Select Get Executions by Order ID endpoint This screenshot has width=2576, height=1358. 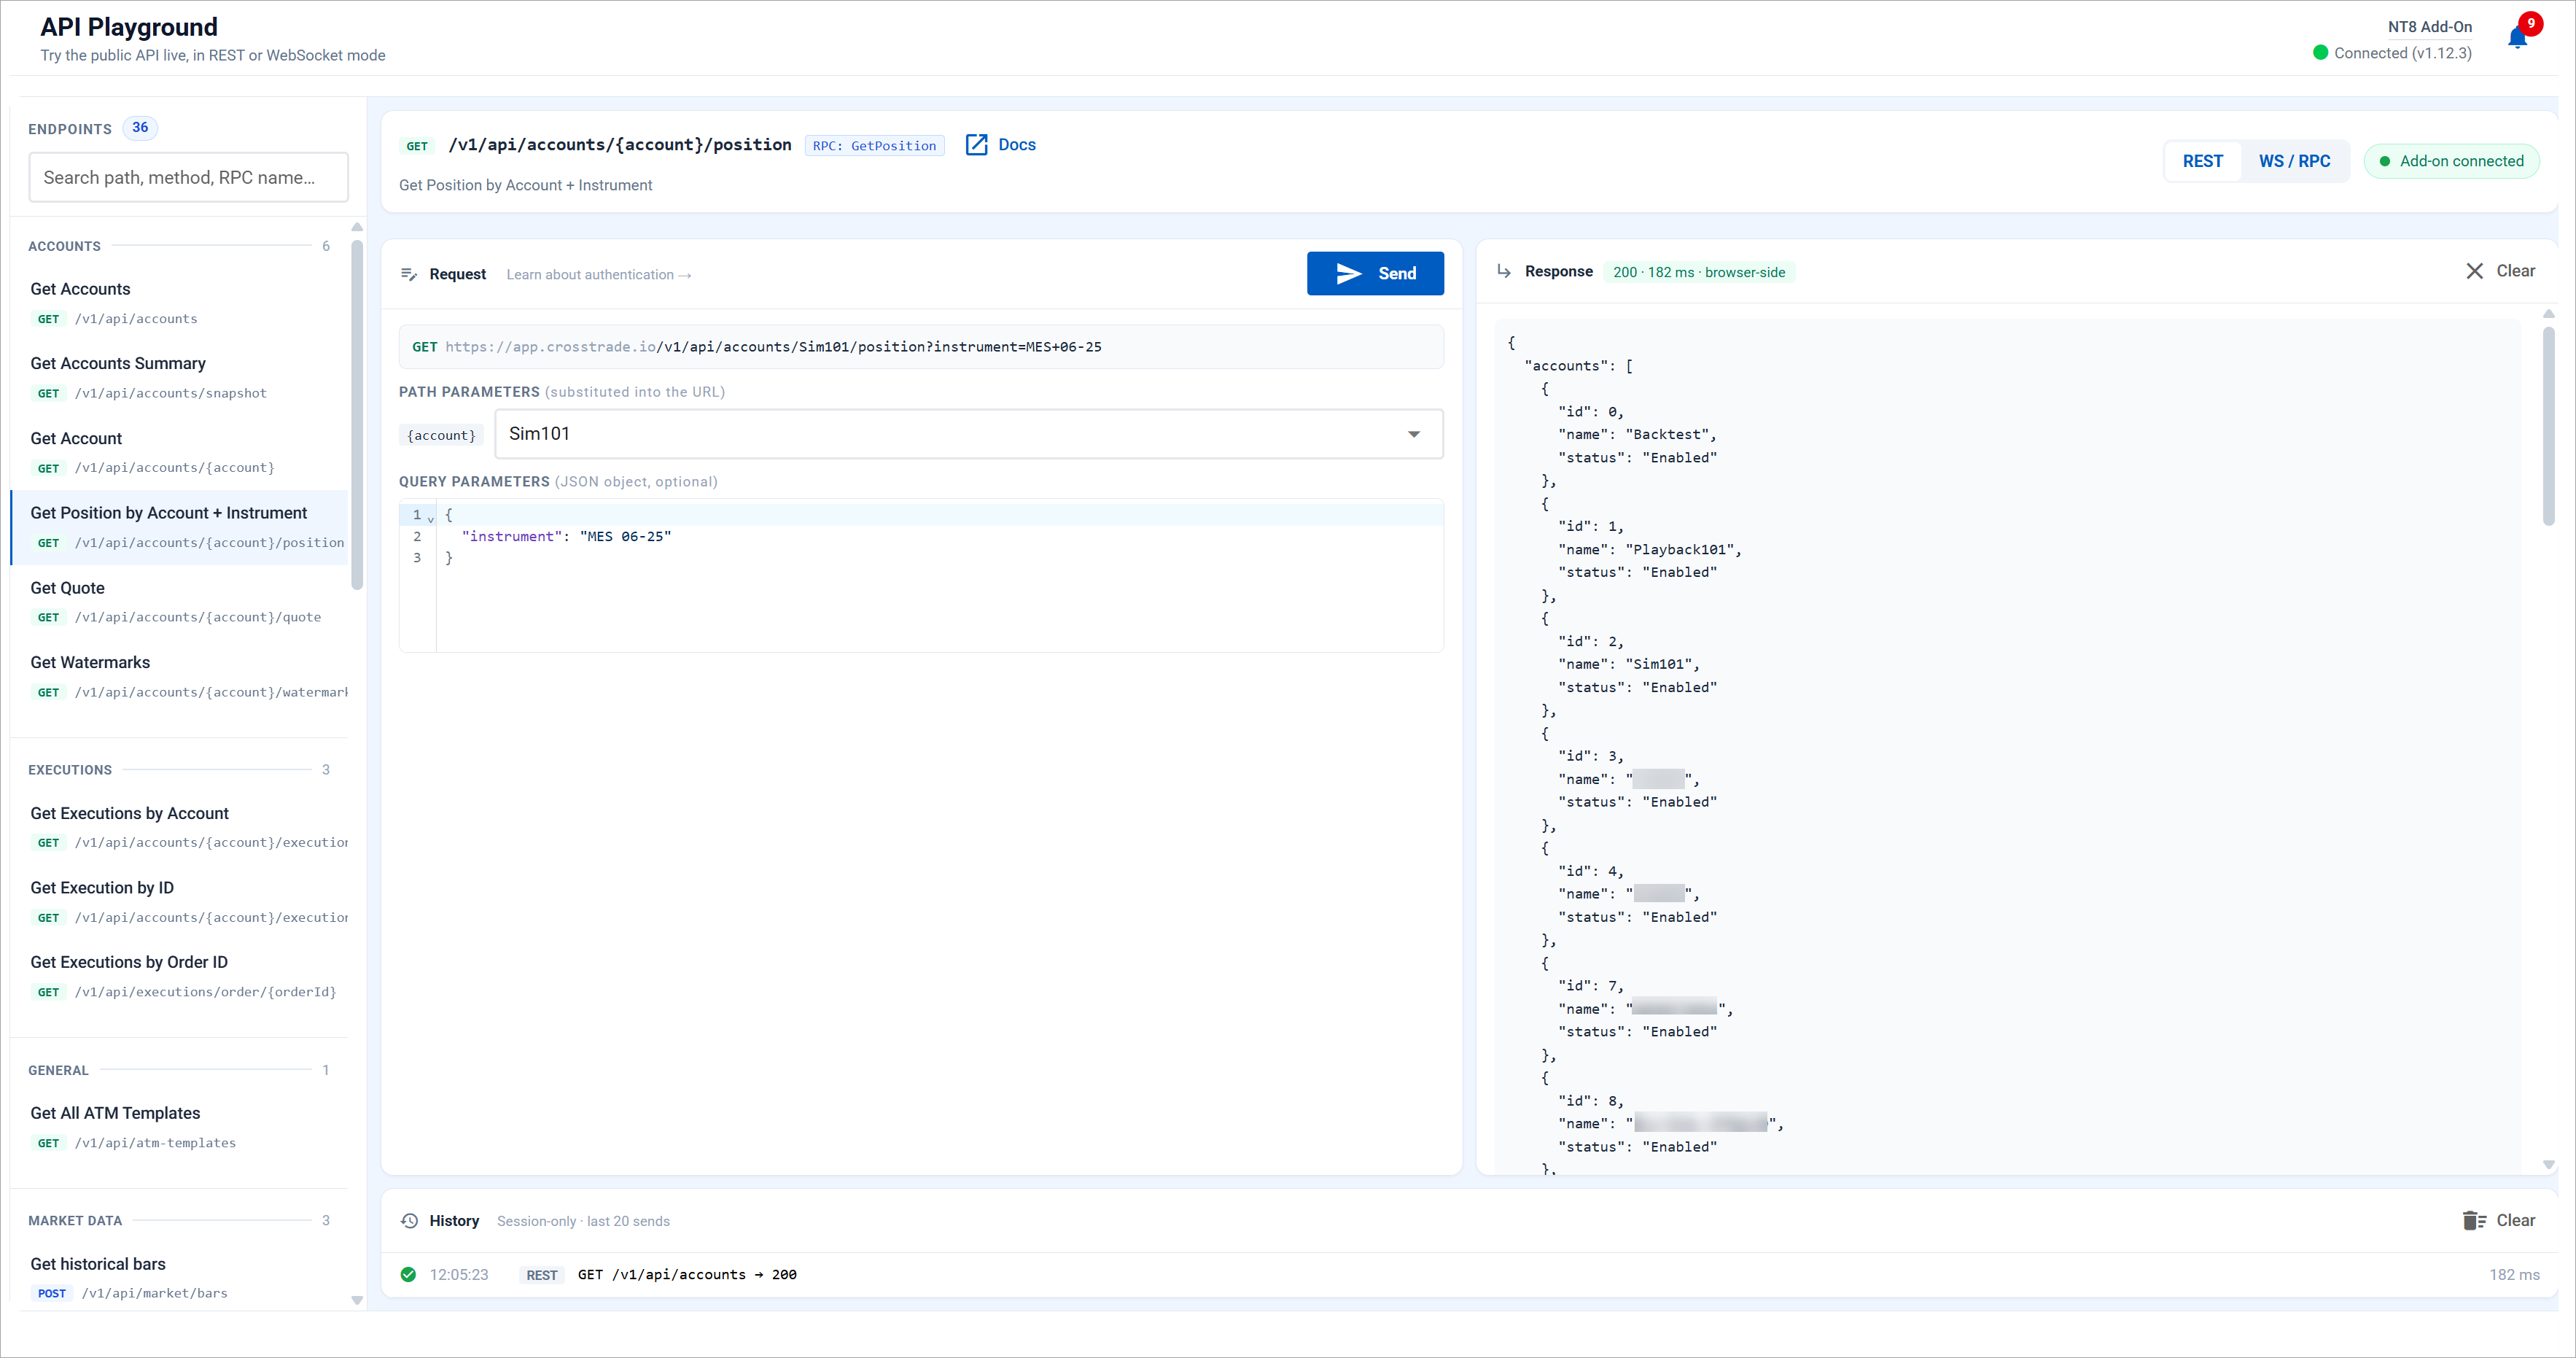point(180,976)
